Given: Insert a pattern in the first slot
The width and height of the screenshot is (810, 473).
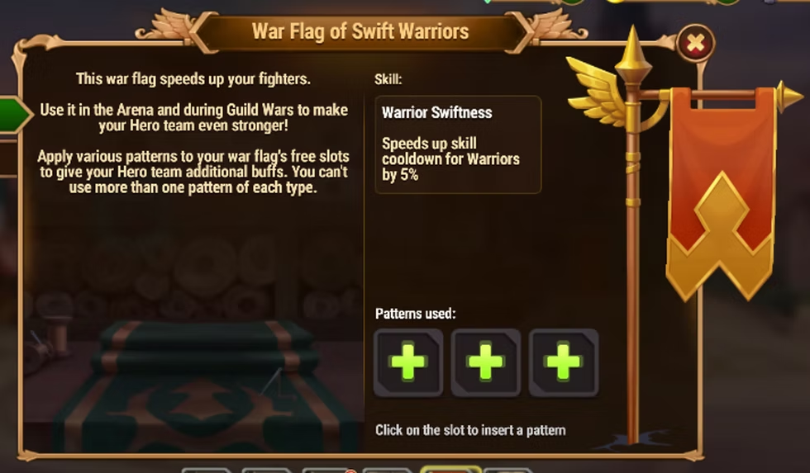Looking at the screenshot, I should (x=408, y=362).
